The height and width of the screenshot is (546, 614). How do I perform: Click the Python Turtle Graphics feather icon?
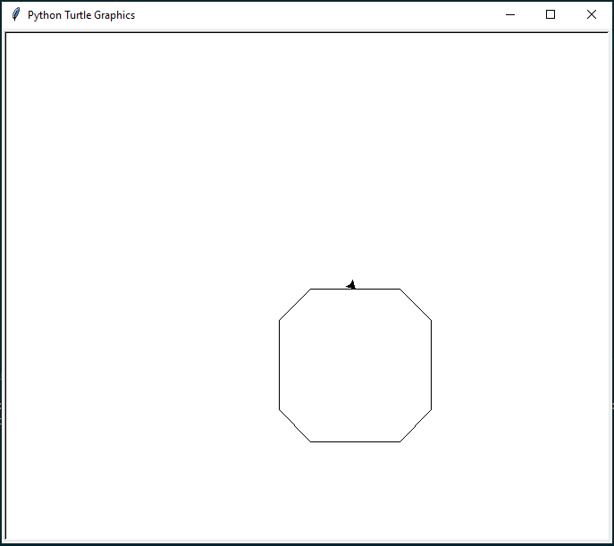click(16, 14)
